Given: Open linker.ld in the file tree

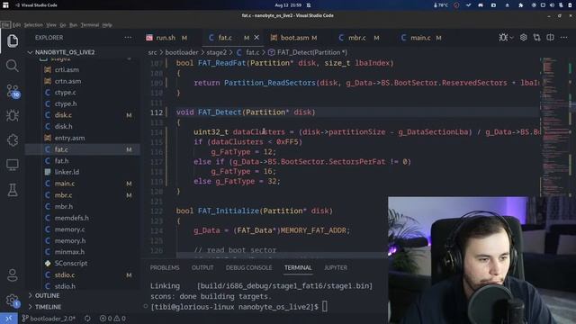Looking at the screenshot, I should click(x=67, y=172).
